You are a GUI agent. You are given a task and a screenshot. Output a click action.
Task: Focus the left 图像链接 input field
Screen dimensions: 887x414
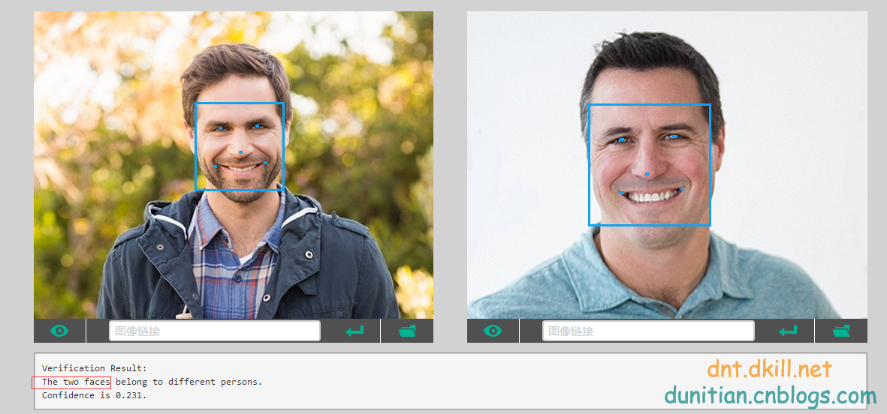pyautogui.click(x=215, y=331)
